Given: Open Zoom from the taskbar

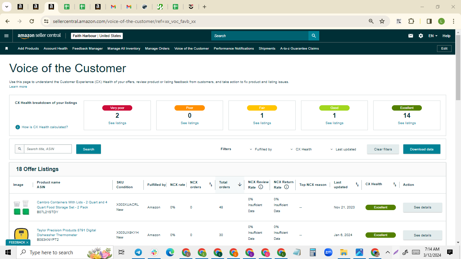Looking at the screenshot, I should (328, 252).
